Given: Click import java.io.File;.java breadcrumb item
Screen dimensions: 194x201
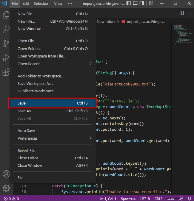Looking at the screenshot, I should pyautogui.click(x=146, y=22).
